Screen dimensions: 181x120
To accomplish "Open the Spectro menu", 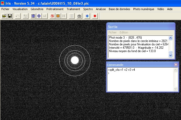I will point(88,9).
